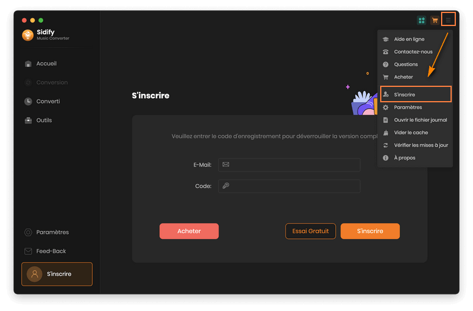The width and height of the screenshot is (473, 311).
Task: Click the orange S'inscrire submit button
Action: (370, 231)
